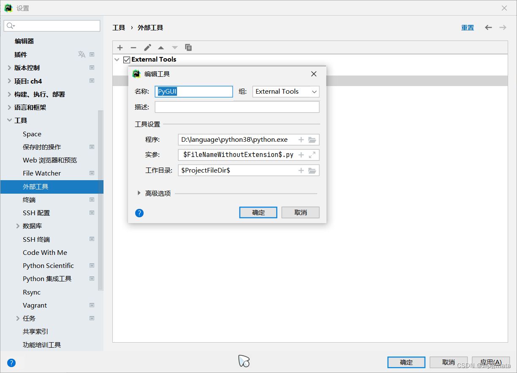Screen dimensions: 517x373
Task: Open SSH 终端 settings
Action: pos(36,239)
